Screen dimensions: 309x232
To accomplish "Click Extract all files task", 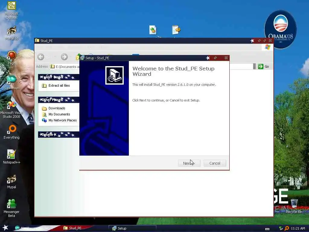I will coord(56,85).
